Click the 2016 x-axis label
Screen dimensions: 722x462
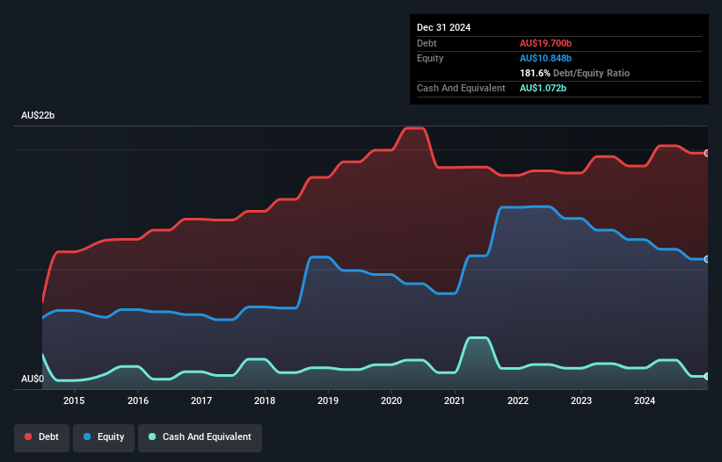click(138, 401)
